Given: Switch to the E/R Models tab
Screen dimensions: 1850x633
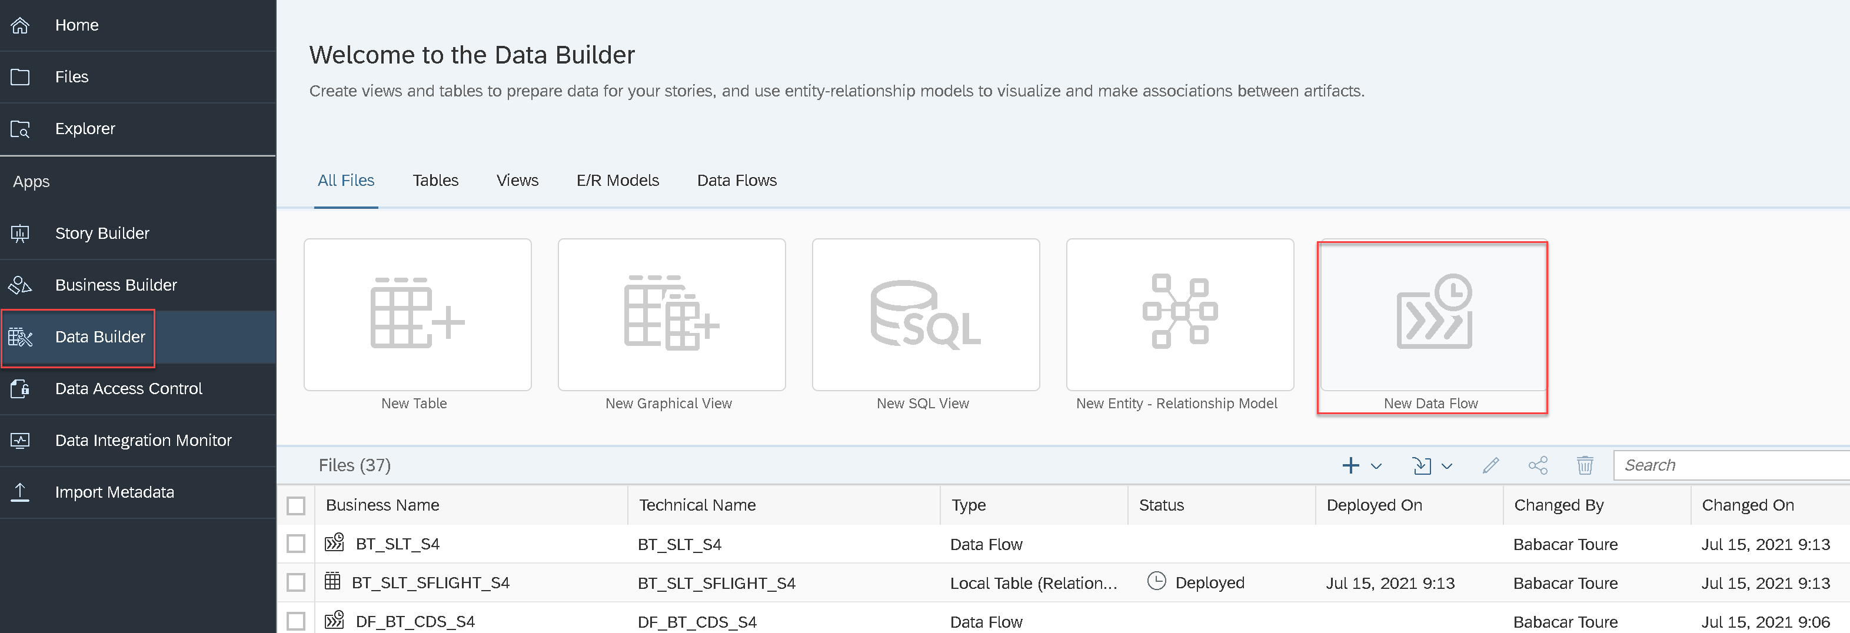Looking at the screenshot, I should coord(618,181).
